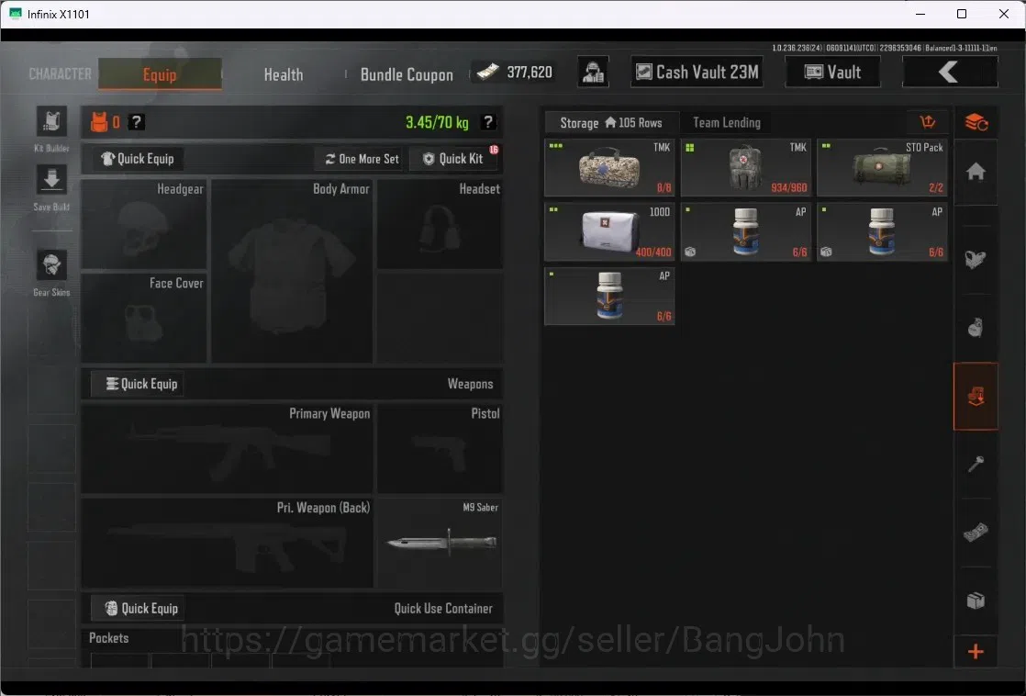1026x696 pixels.
Task: Switch to the Health tab
Action: pos(284,74)
